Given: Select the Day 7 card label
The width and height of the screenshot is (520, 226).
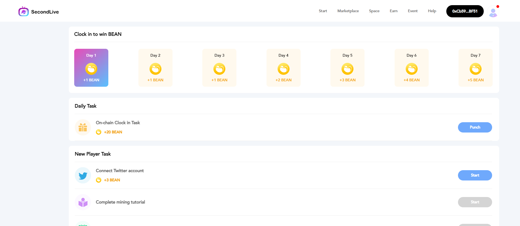Looking at the screenshot, I should 476,55.
